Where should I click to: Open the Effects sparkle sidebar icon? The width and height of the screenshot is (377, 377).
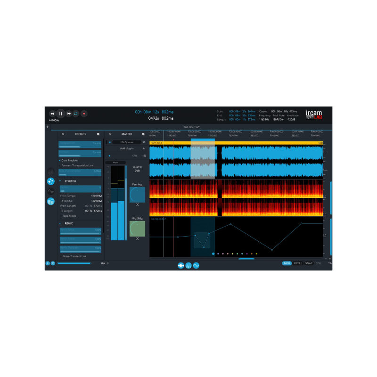pyautogui.click(x=51, y=181)
